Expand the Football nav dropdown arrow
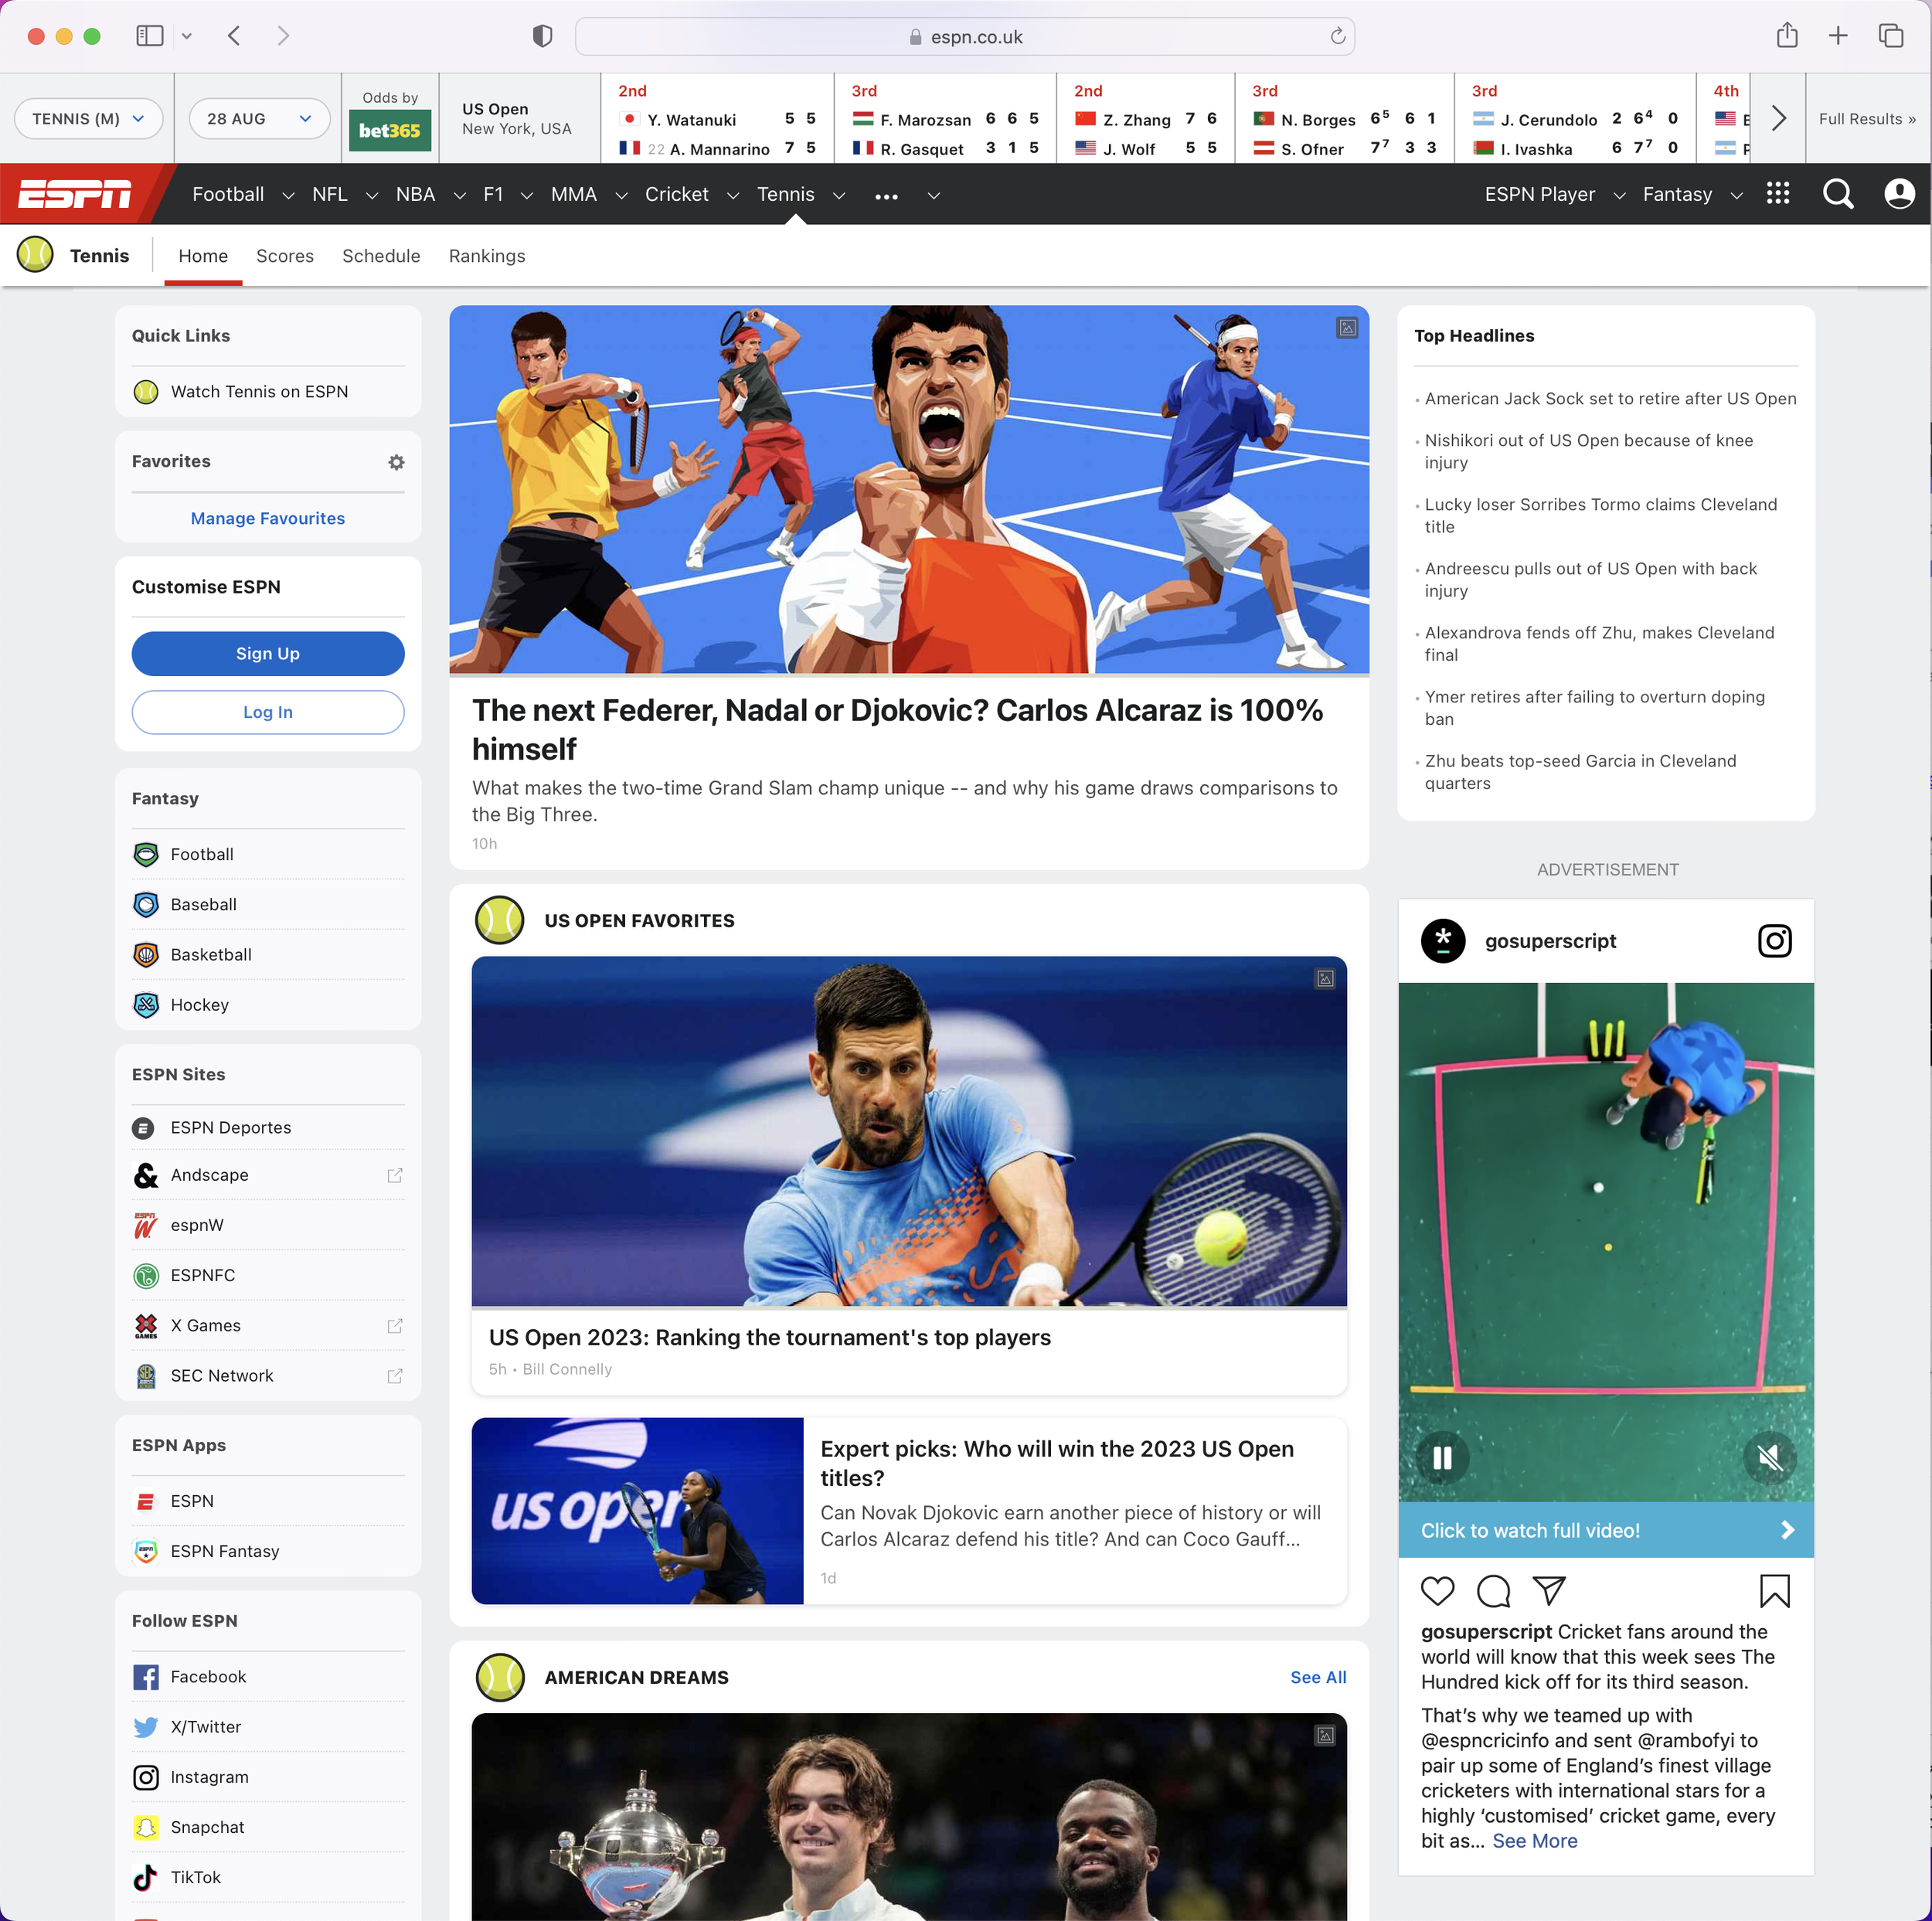This screenshot has width=1932, height=1921. click(x=288, y=195)
